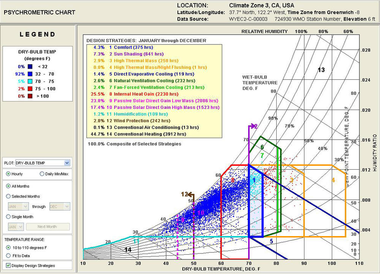Select Passive Solar Direct Gain High Mass
This screenshot has height=274, width=380.
click(x=155, y=107)
